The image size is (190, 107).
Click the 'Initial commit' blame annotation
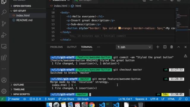pyautogui.click(x=115, y=36)
